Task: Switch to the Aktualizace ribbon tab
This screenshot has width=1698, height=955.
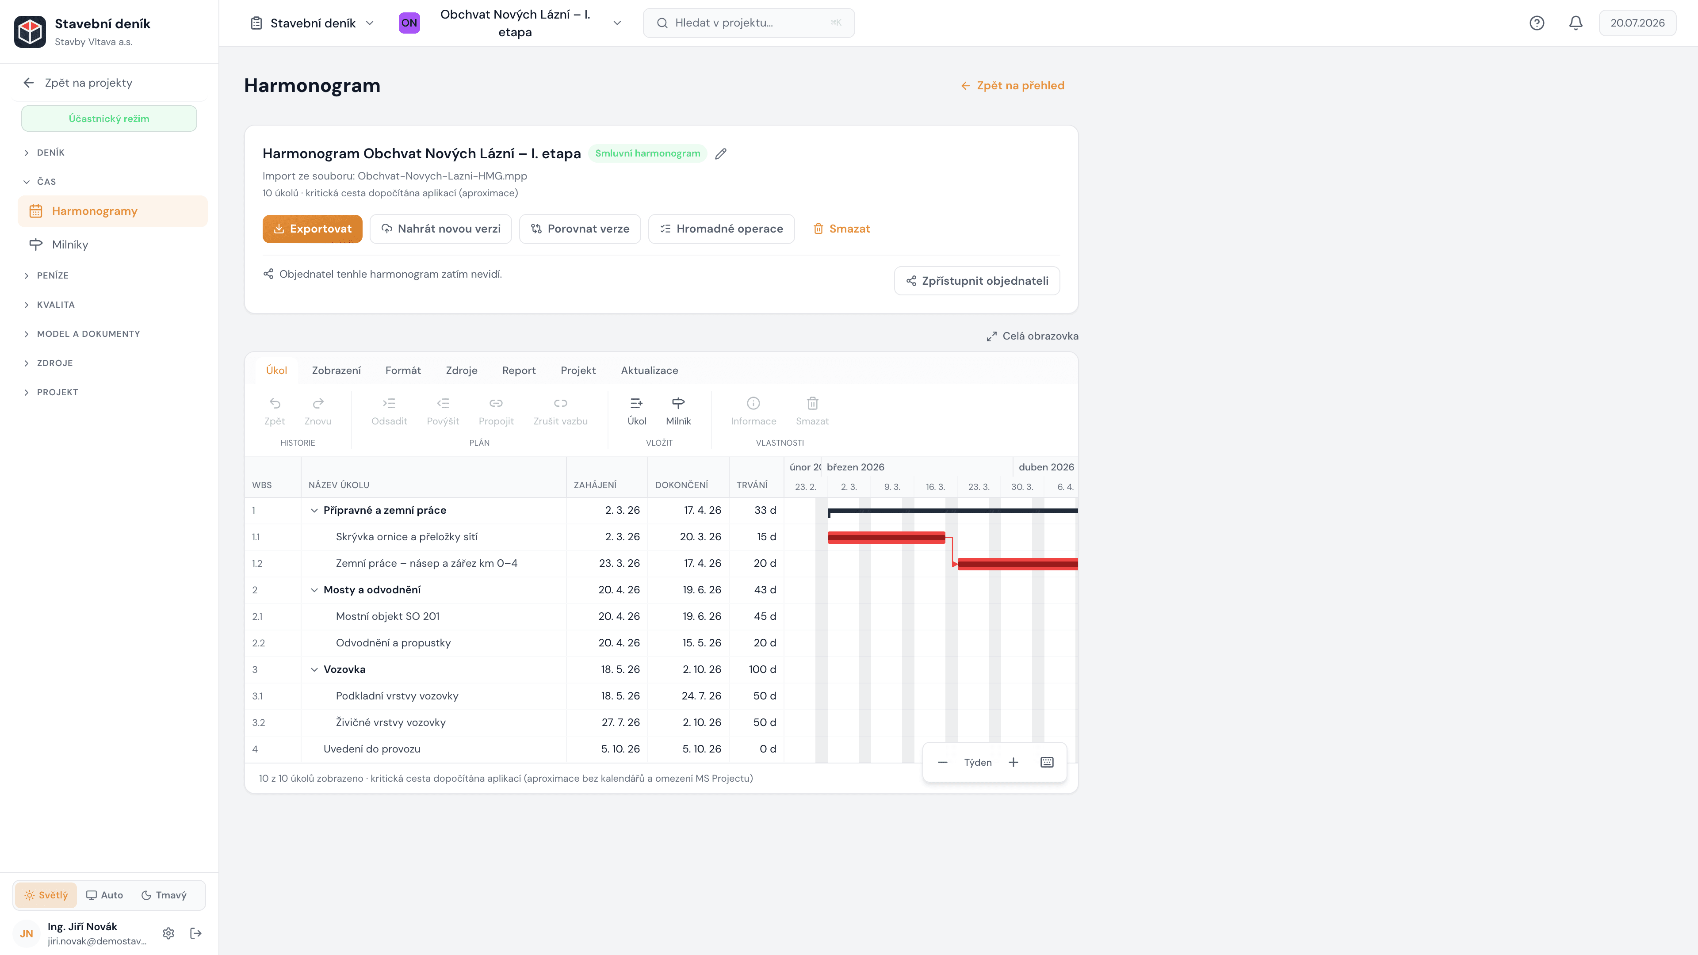Action: 649,371
